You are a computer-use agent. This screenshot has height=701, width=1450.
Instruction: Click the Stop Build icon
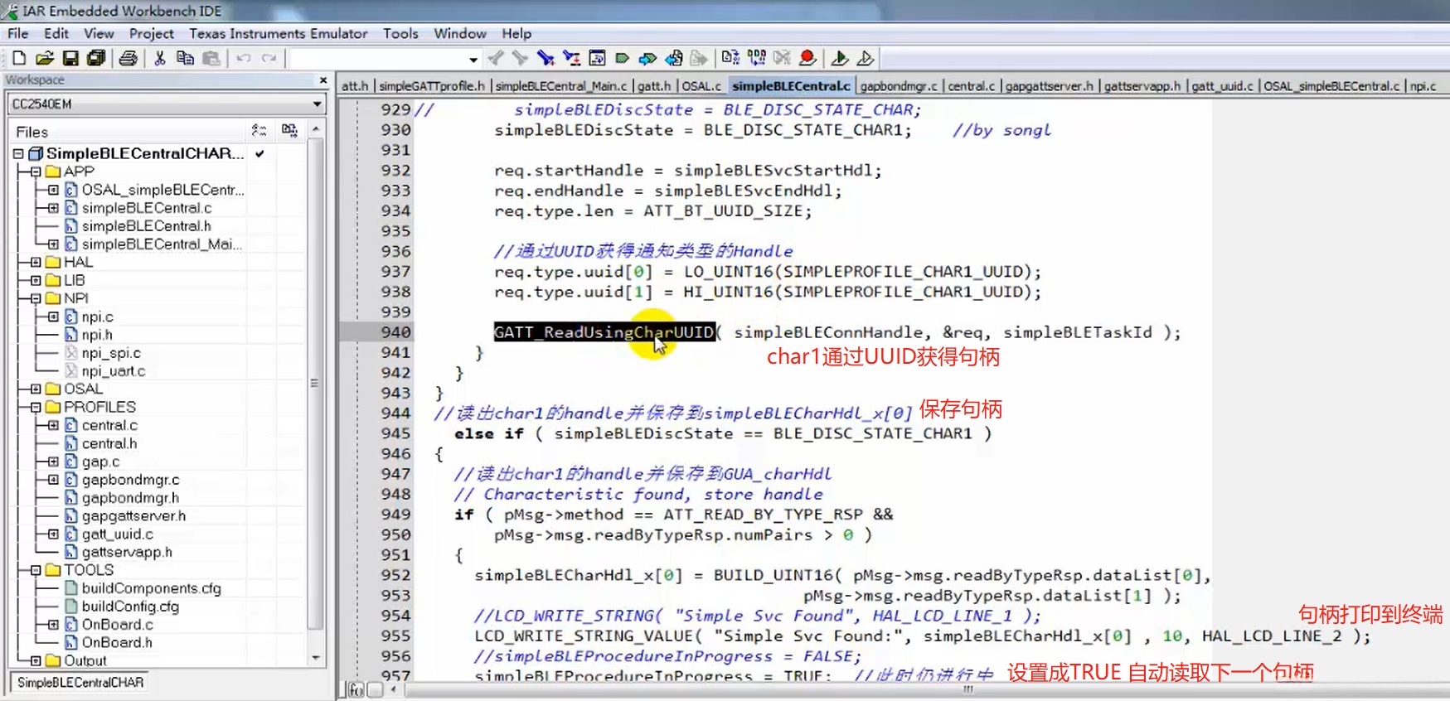782,58
